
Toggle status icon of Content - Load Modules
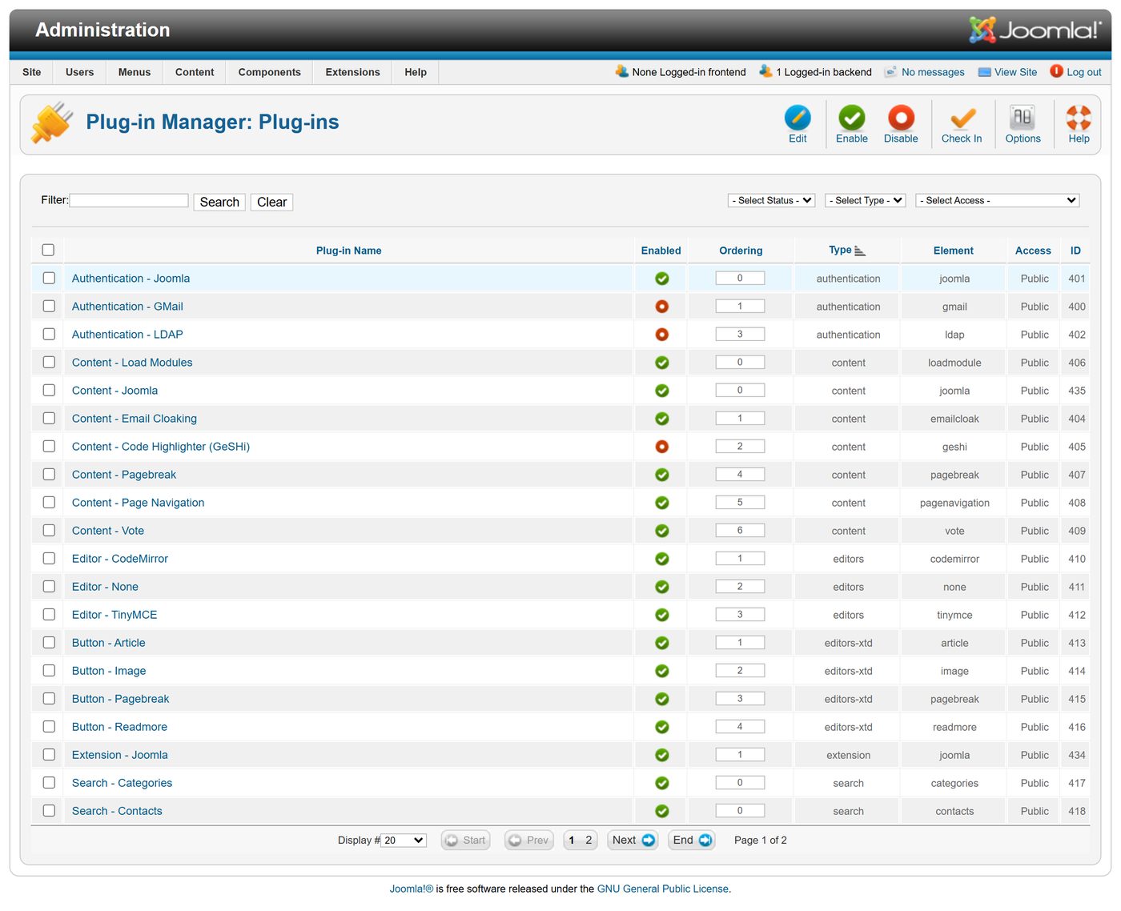662,363
